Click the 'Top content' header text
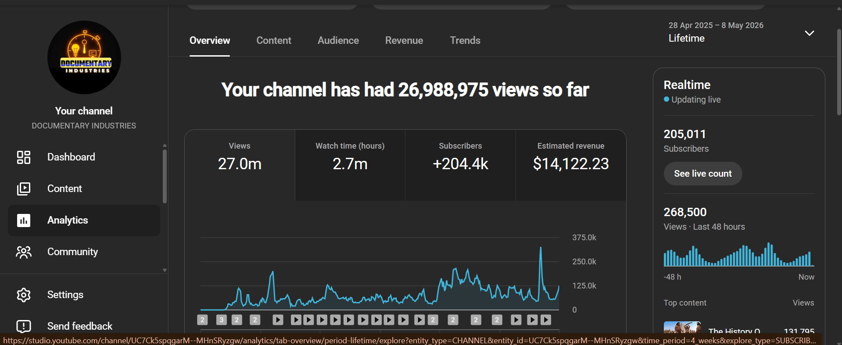This screenshot has height=345, width=842. 685,303
